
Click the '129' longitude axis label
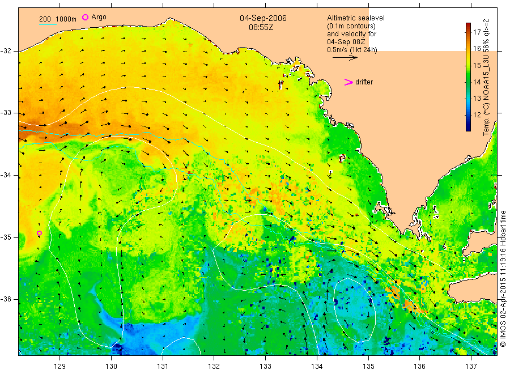coord(60,367)
